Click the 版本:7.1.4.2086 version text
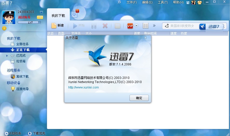The width and height of the screenshot is (230, 136). tap(120, 64)
